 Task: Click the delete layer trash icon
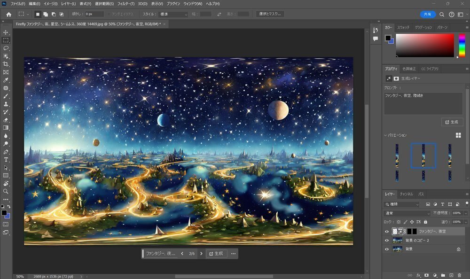coord(460,275)
